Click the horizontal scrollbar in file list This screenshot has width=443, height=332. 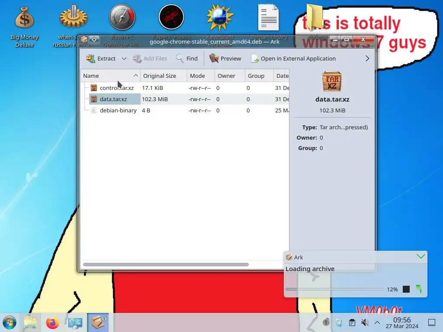166,265
